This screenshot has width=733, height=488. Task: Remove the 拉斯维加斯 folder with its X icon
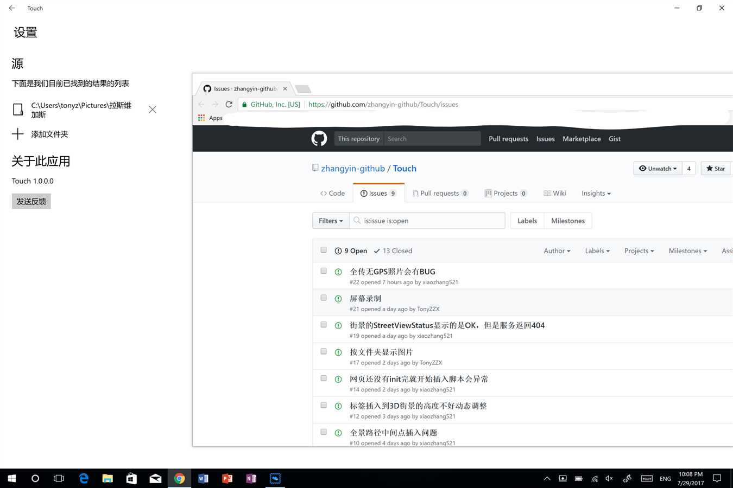[153, 110]
